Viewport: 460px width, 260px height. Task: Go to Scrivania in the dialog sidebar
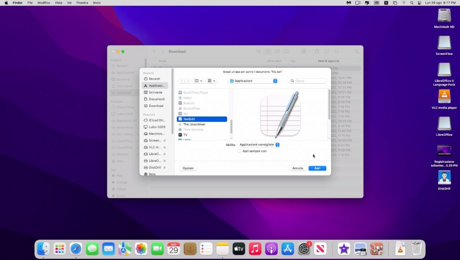[x=155, y=92]
